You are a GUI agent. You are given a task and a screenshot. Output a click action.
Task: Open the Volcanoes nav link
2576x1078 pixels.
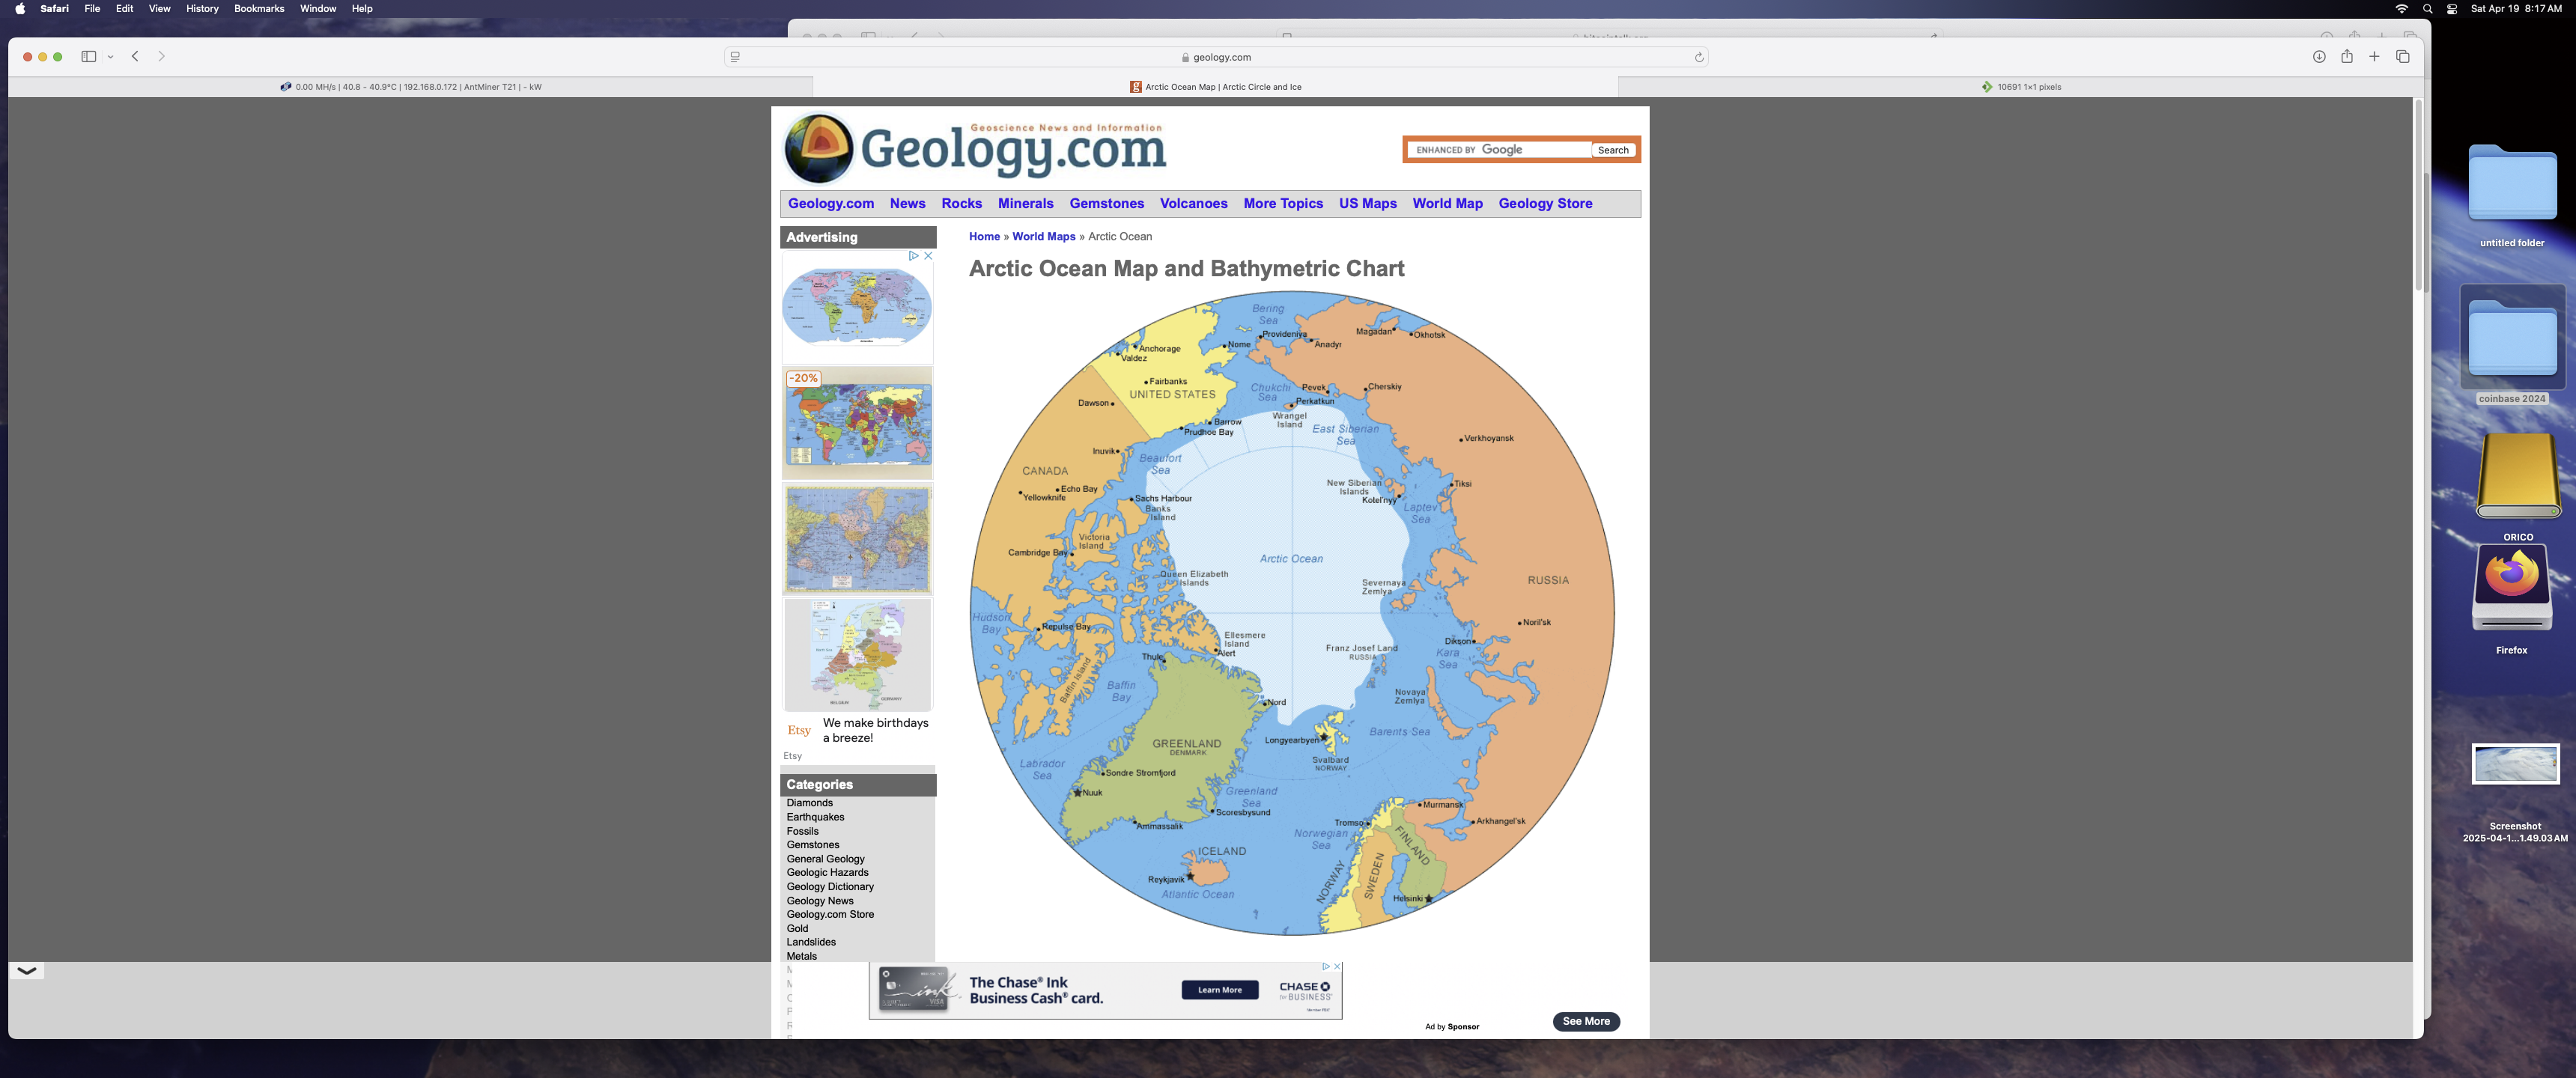coord(1193,203)
